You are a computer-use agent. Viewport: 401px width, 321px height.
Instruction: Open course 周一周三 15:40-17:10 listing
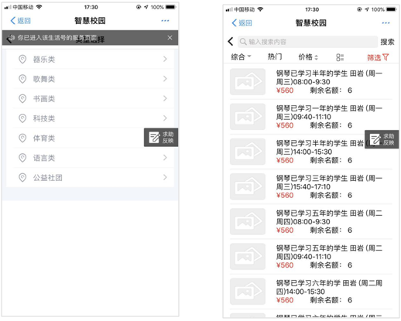pos(311,186)
